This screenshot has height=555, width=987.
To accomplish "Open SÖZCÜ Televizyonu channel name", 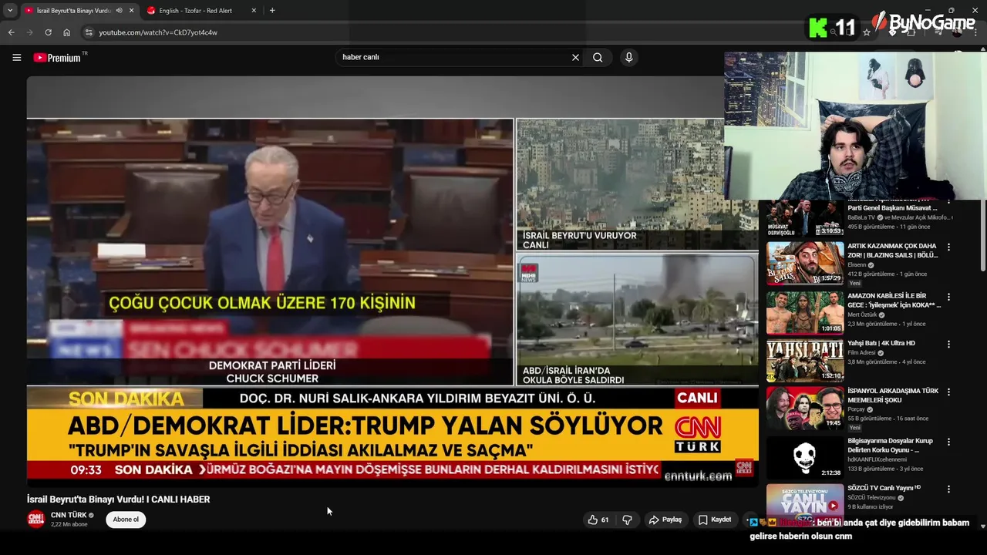I will tap(871, 497).
